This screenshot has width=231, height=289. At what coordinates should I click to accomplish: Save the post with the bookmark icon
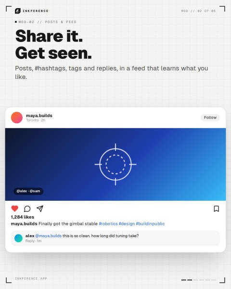pyautogui.click(x=217, y=209)
